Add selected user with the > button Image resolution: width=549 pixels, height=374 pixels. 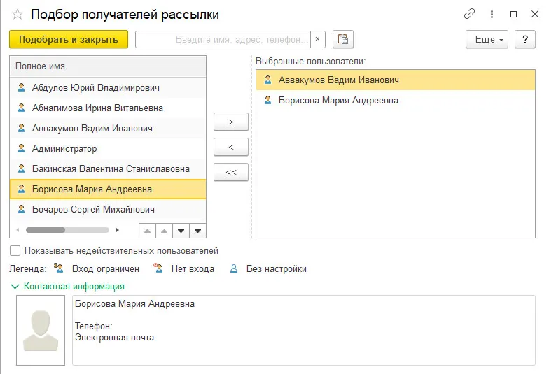[231, 122]
